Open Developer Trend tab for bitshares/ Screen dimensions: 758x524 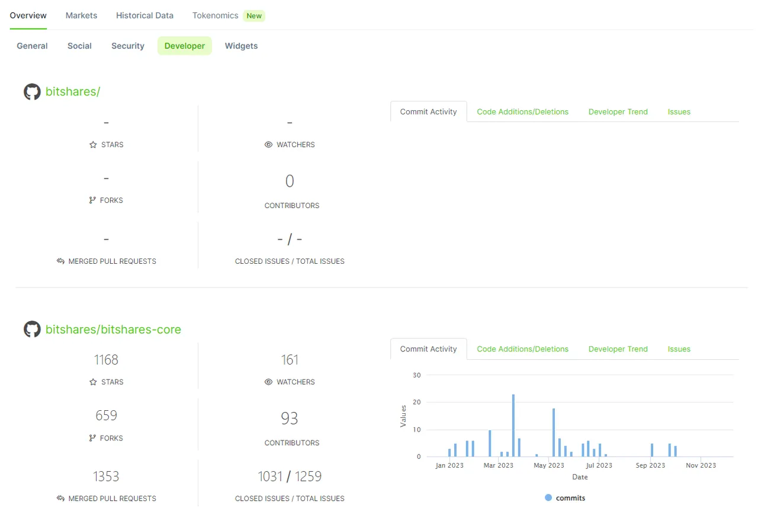618,111
